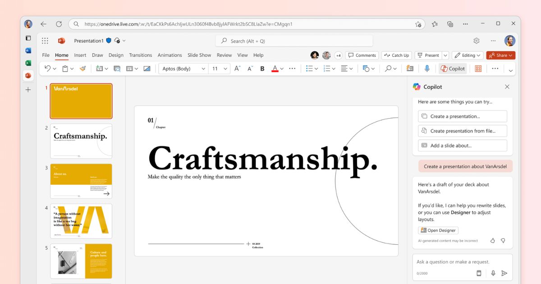
Task: Open the Transitions tab
Action: 140,55
